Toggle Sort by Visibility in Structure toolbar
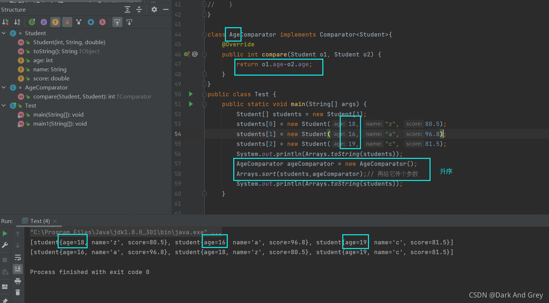The image size is (549, 303). pyautogui.click(x=5, y=22)
